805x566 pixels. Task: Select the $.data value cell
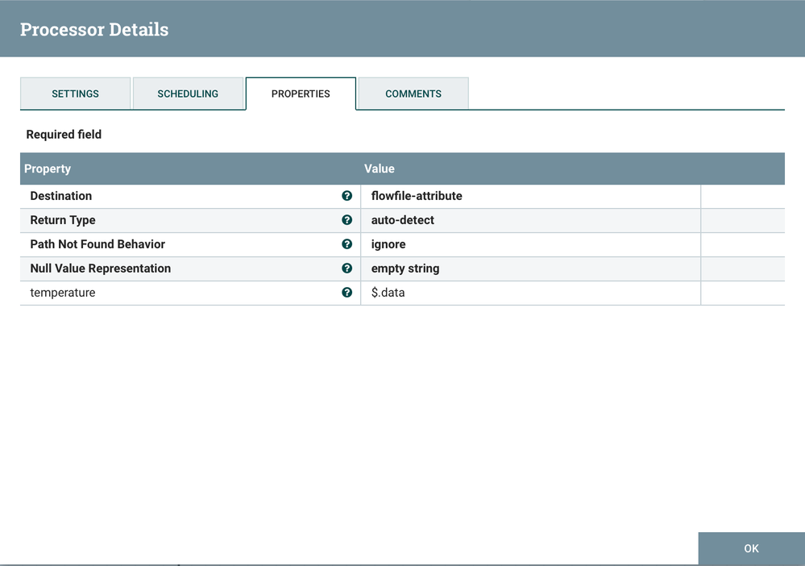[x=531, y=292]
